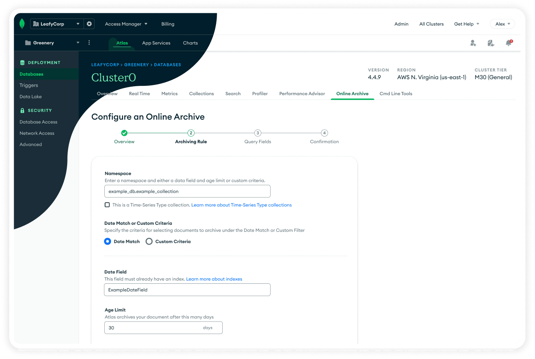
Task: Switch to the Performance Advisor tab
Action: [x=302, y=94]
